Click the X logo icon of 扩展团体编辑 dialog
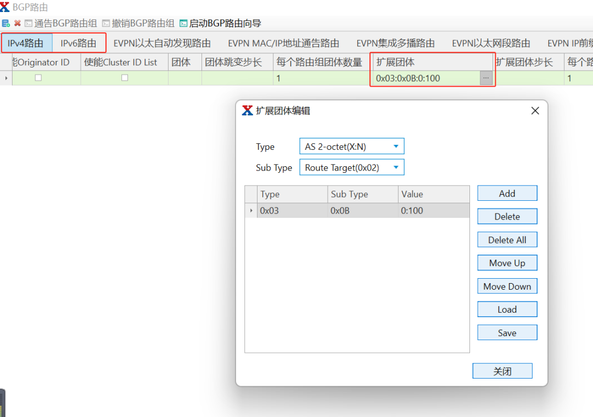Image resolution: width=593 pixels, height=417 pixels. tap(247, 110)
